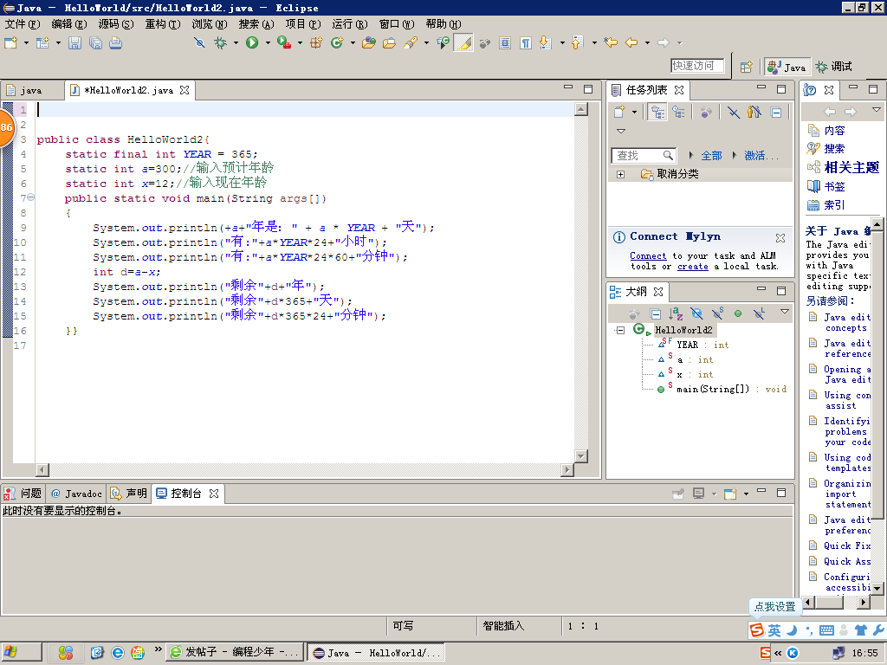Toggle Hide Static Members in Outline toolbar
The height and width of the screenshot is (665, 887).
[717, 313]
